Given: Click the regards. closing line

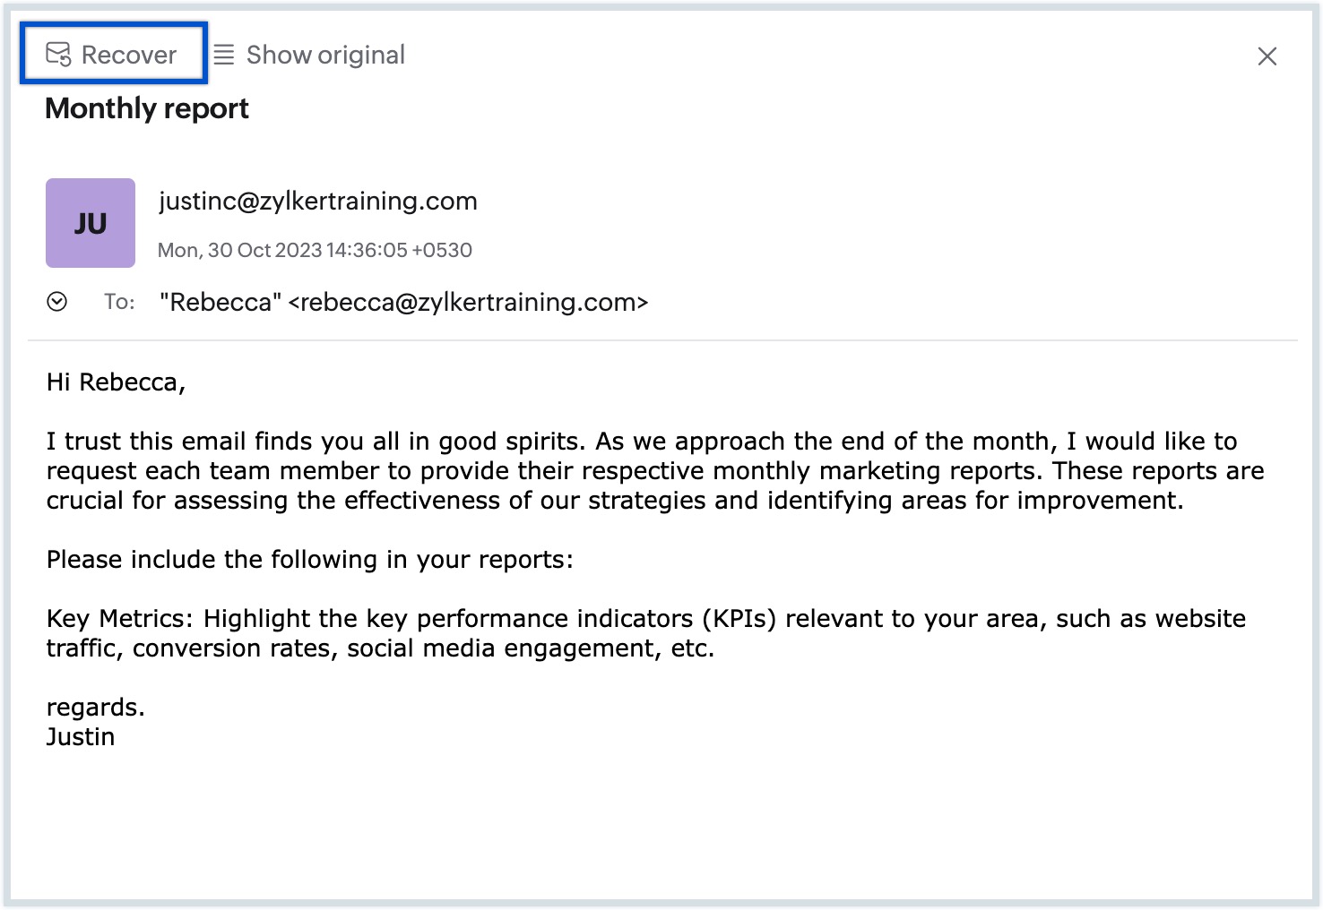Looking at the screenshot, I should [96, 708].
